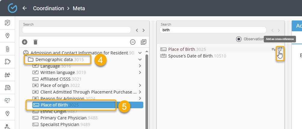Screen dimensions: 302x129
Task: Click the heartbeat icon in the sidebar
Action: (8, 101)
